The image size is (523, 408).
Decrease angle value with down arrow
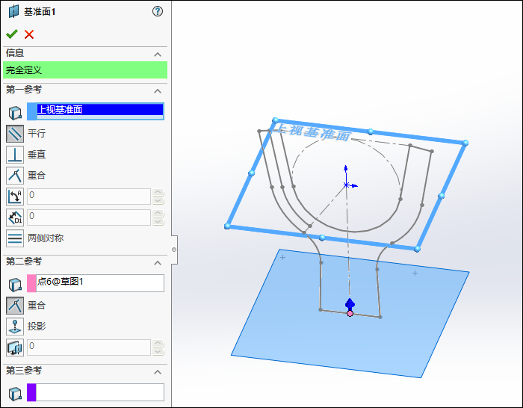point(158,200)
